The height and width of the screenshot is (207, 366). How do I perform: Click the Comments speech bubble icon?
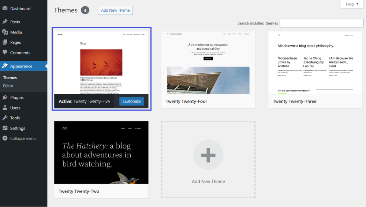coord(5,53)
